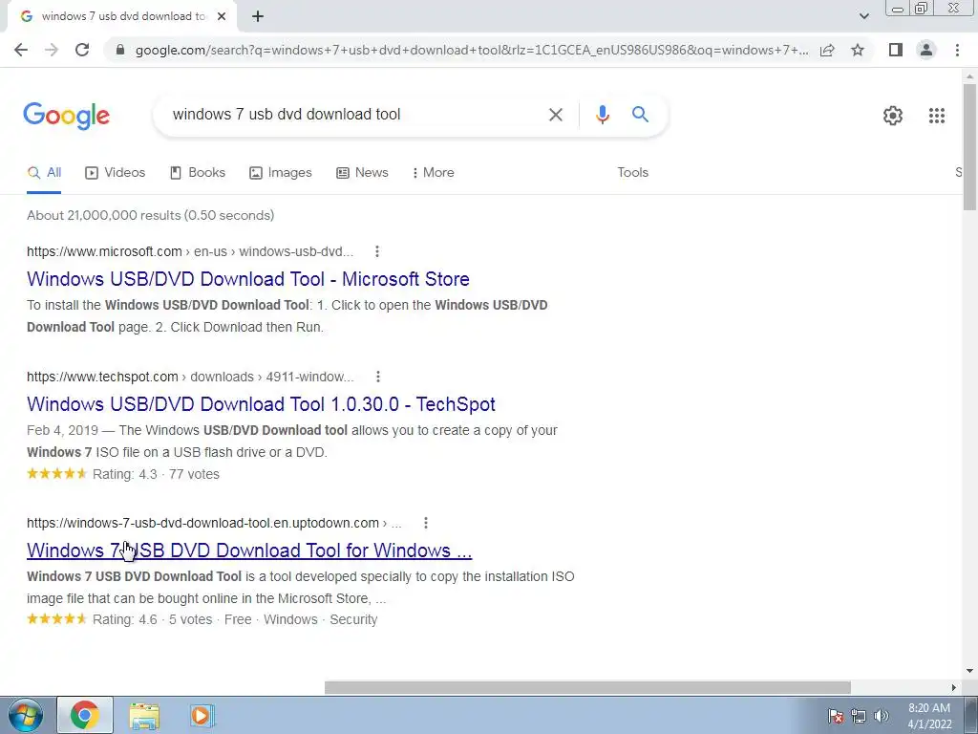Select the All results tab
The image size is (978, 734).
[x=44, y=173]
